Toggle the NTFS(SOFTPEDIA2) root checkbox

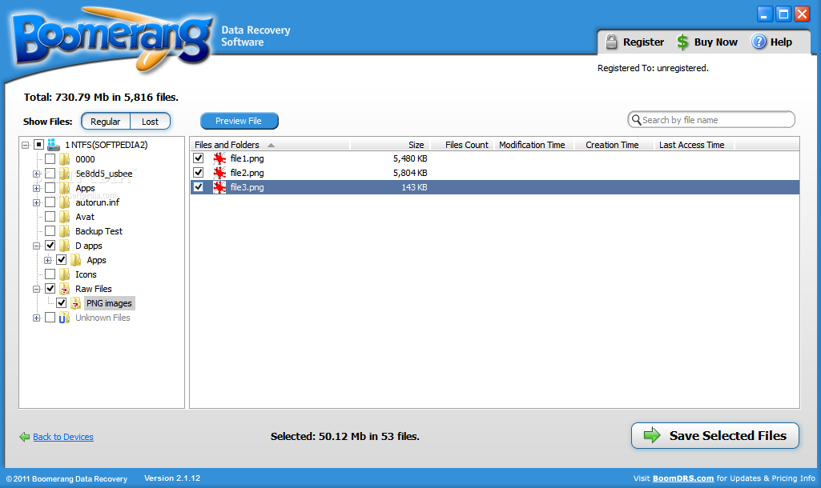tap(38, 144)
